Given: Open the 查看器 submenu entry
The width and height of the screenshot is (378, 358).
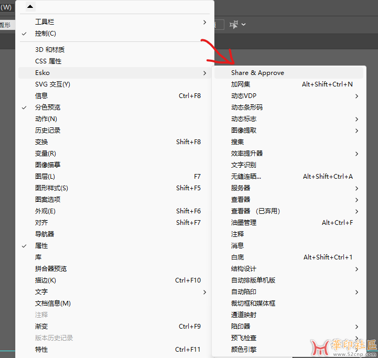Looking at the screenshot, I should click(x=289, y=200).
